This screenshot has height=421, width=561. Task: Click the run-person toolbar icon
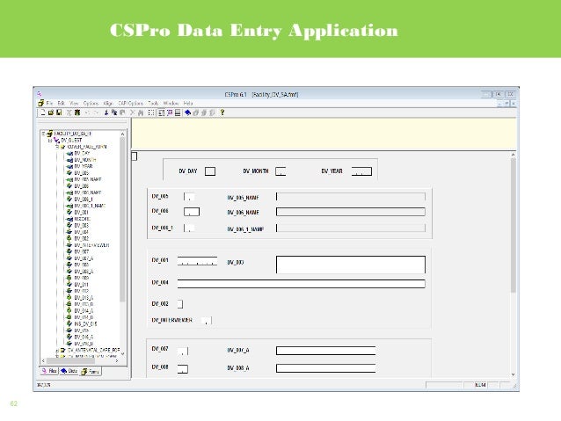[106, 113]
